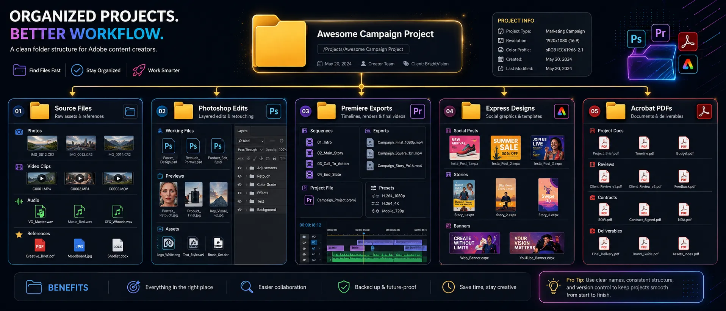Click the Work Smarter label
The image size is (726, 311).
tap(164, 70)
